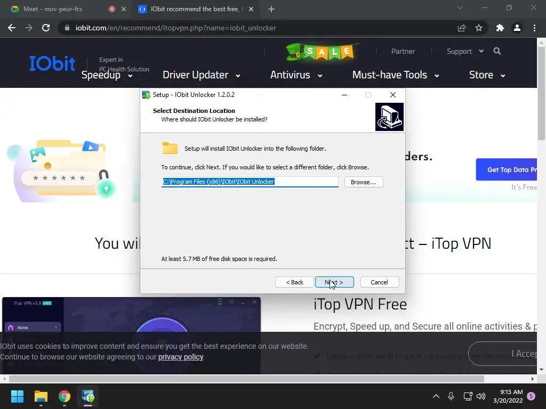Open Chrome tab search chevron
546x409 pixels.
(460, 7)
